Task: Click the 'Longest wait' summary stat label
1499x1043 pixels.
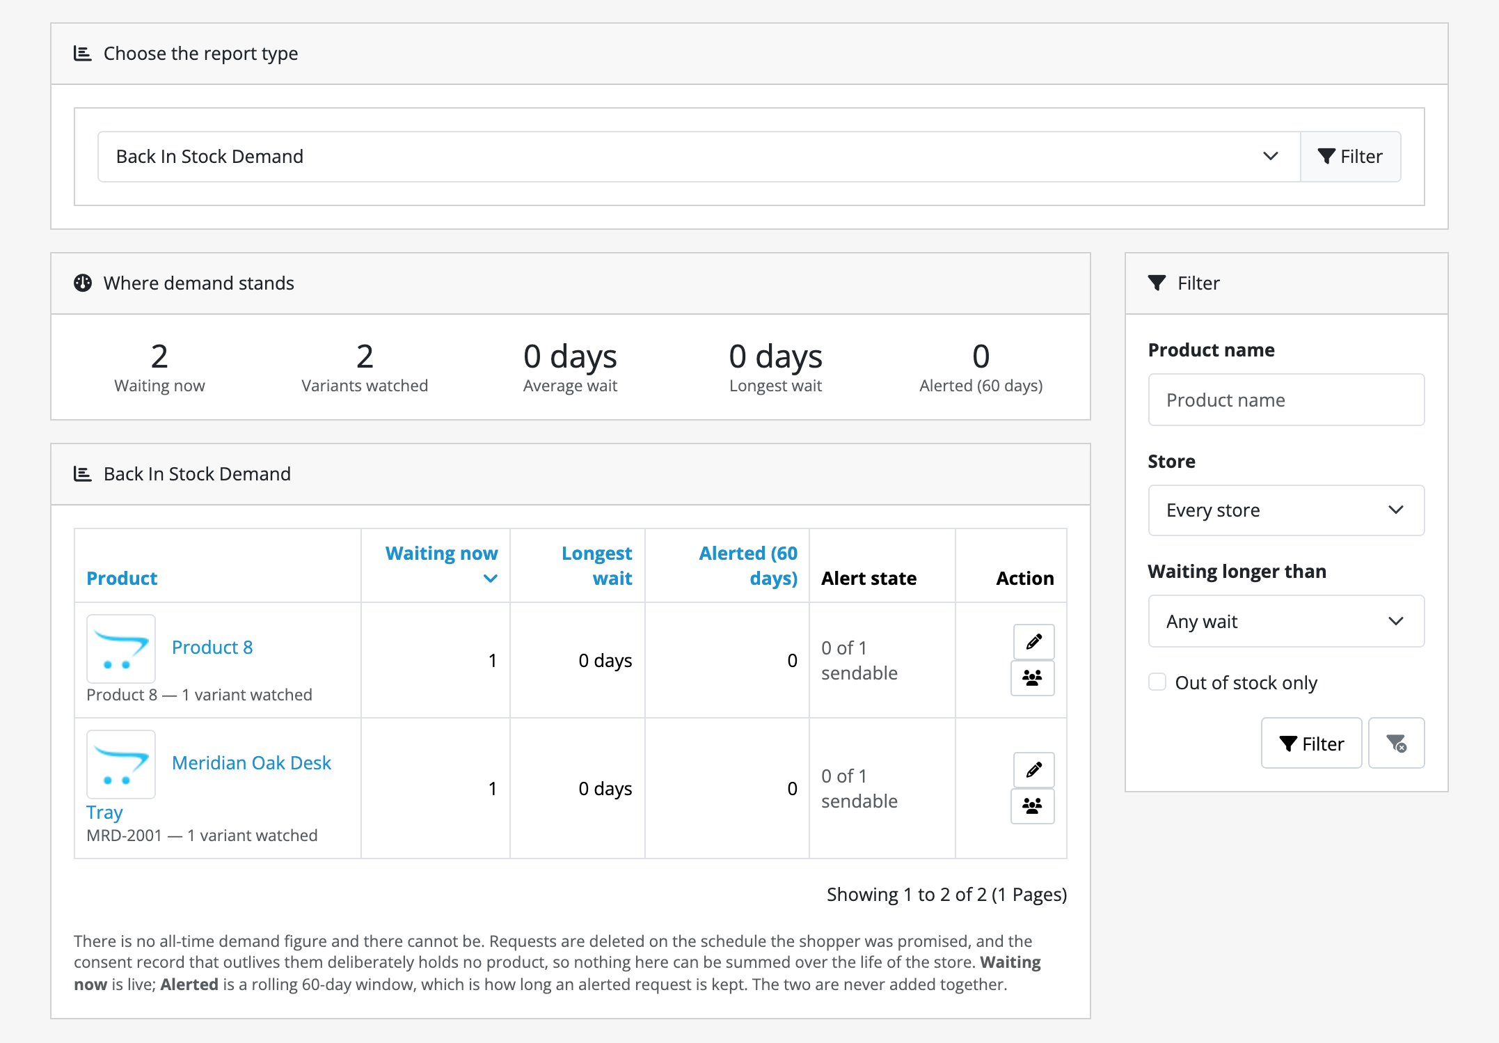Action: [x=775, y=385]
